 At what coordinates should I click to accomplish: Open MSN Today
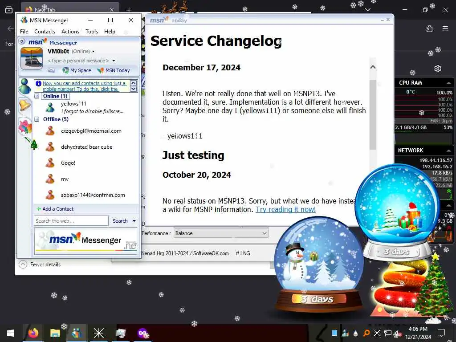(114, 70)
